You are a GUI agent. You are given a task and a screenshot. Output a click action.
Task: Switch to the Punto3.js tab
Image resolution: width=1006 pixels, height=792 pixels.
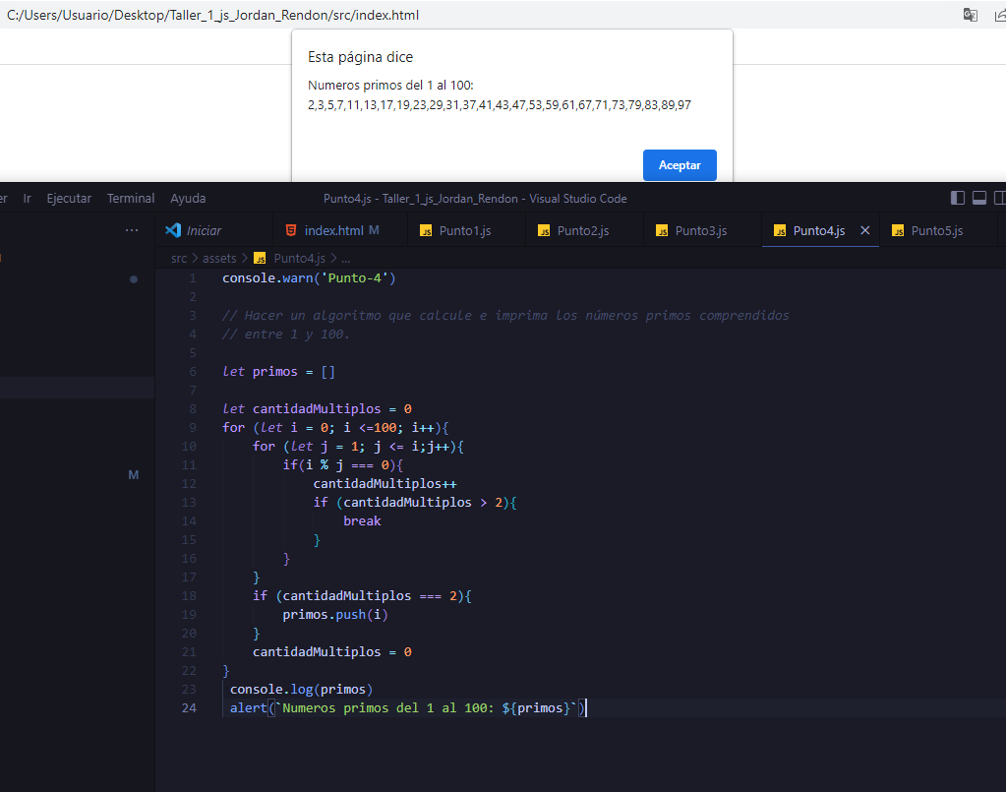(700, 230)
